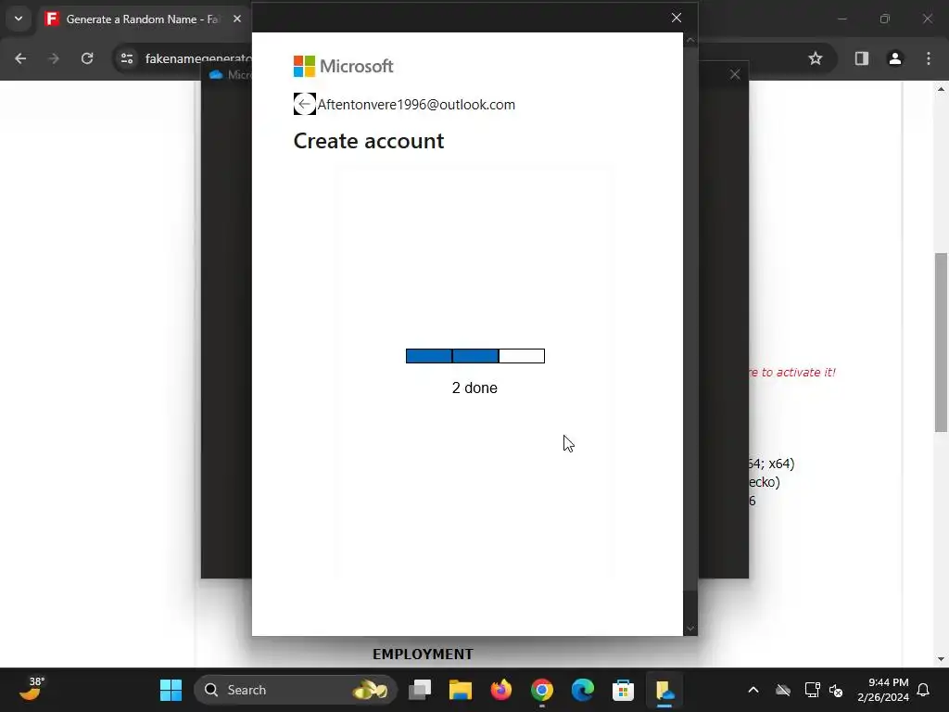Switch to Google Chrome in taskbar
949x712 pixels.
click(x=541, y=690)
